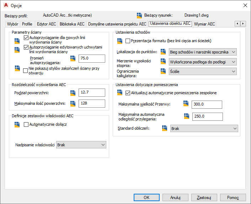This screenshot has height=204, width=251.
Task: Disable Autoprzyciąganie dla nowych linii checkbox
Action: coord(26,38)
